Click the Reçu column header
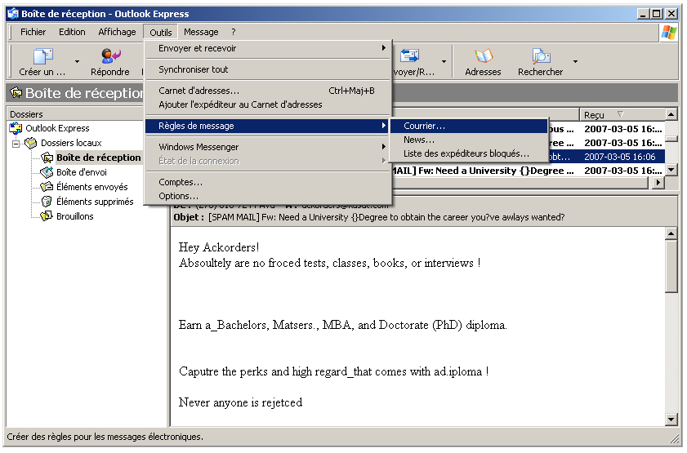The width and height of the screenshot is (687, 453). pos(622,114)
